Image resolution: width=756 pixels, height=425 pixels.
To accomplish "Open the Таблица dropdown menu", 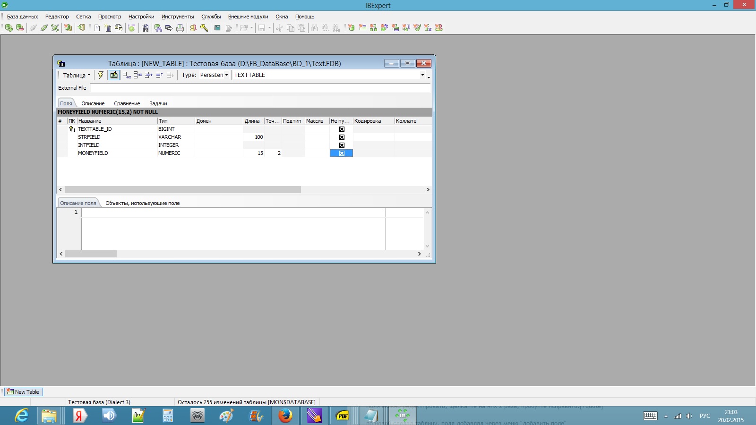I will coord(77,75).
